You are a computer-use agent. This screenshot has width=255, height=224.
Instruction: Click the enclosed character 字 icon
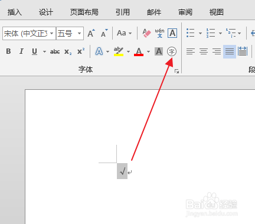pos(172,51)
